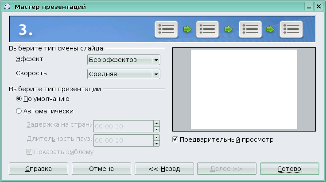Increase the "Задержка на страницу" time value
The image size is (326, 182).
point(156,123)
